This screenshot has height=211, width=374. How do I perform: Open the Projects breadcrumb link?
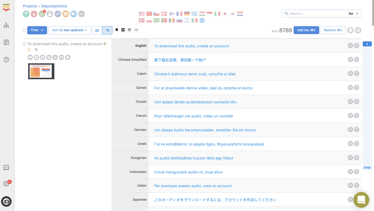pyautogui.click(x=30, y=6)
